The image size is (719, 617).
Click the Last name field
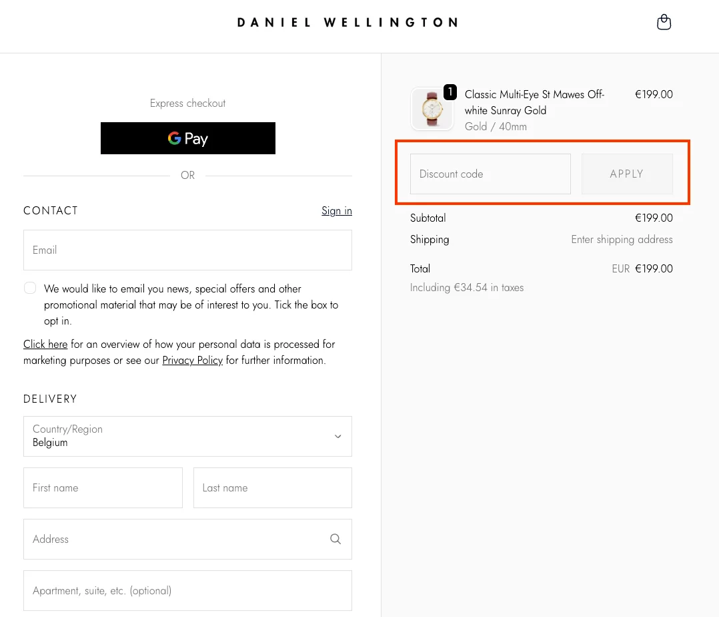(x=272, y=487)
